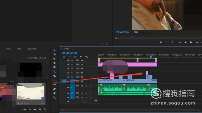
Task: Select the Hand tool
Action: tap(55, 93)
